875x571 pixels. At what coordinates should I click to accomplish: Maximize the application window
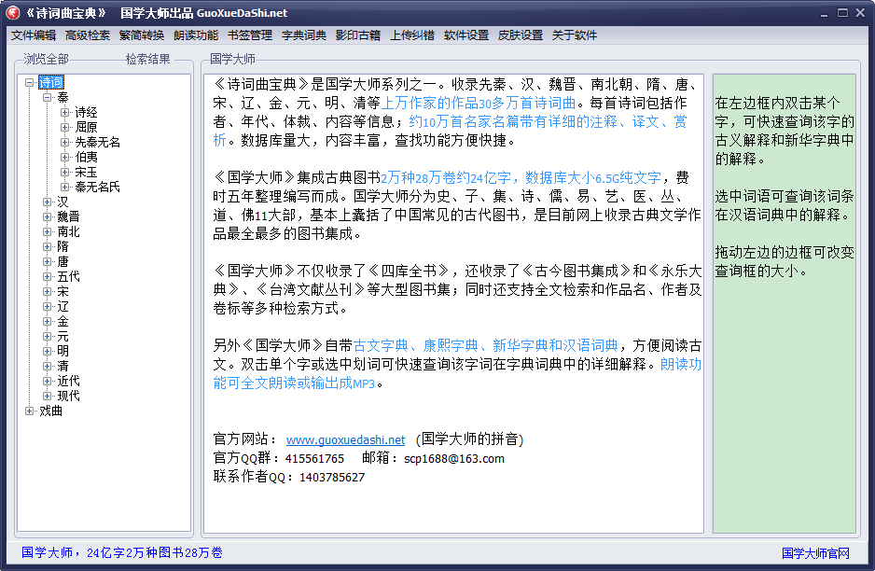tap(842, 12)
